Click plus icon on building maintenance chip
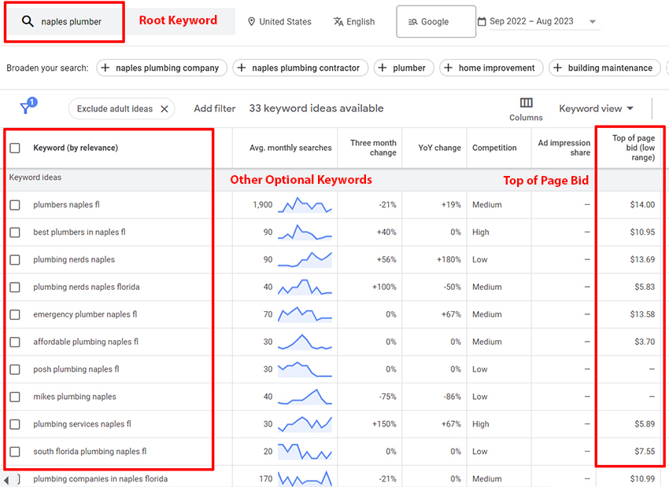The width and height of the screenshot is (669, 487). (557, 68)
